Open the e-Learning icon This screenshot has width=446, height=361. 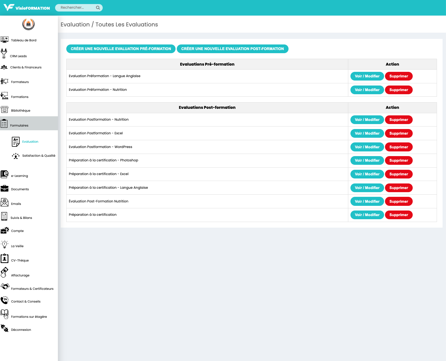point(4,174)
